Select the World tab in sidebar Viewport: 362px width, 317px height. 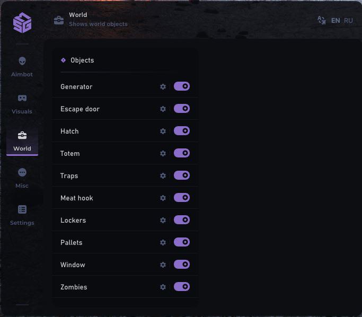pos(22,140)
